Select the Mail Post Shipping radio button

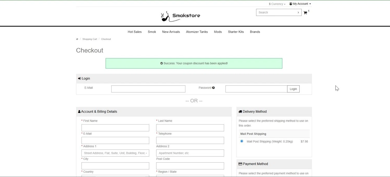[242, 141]
